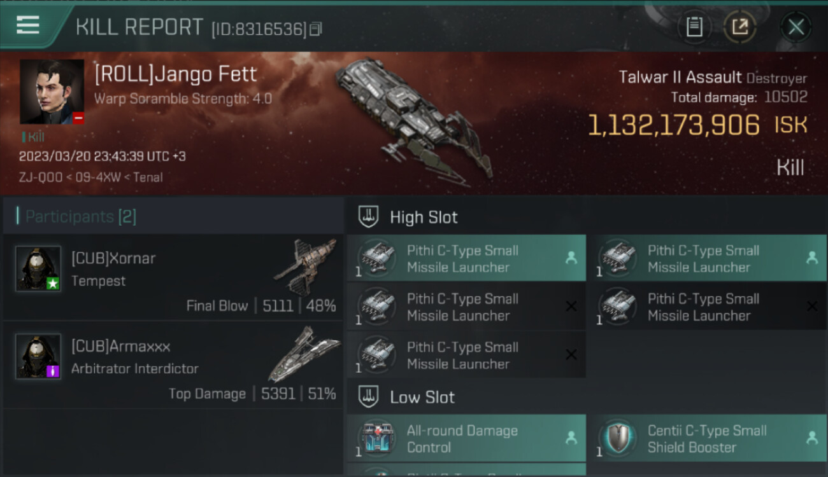Copy the kill report ID
The image size is (828, 477).
pos(316,29)
